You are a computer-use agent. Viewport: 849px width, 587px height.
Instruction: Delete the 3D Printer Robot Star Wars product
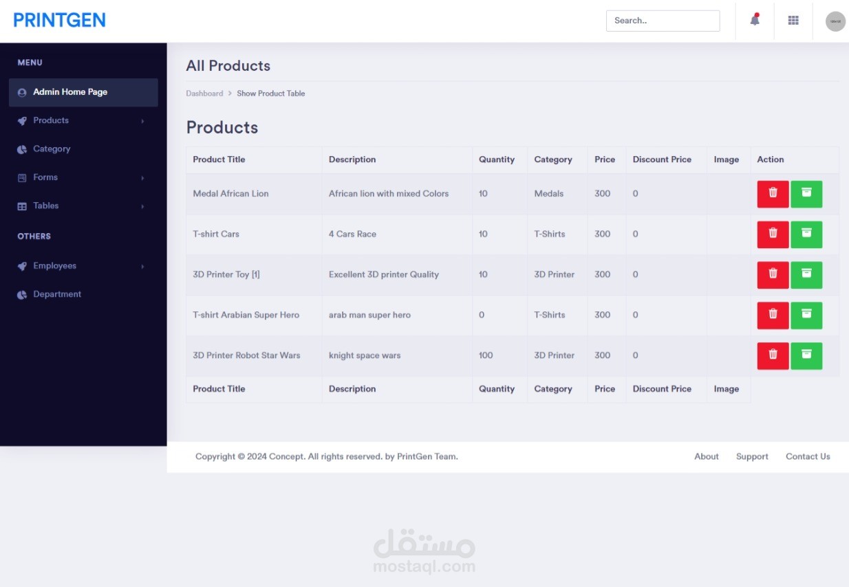click(x=773, y=356)
